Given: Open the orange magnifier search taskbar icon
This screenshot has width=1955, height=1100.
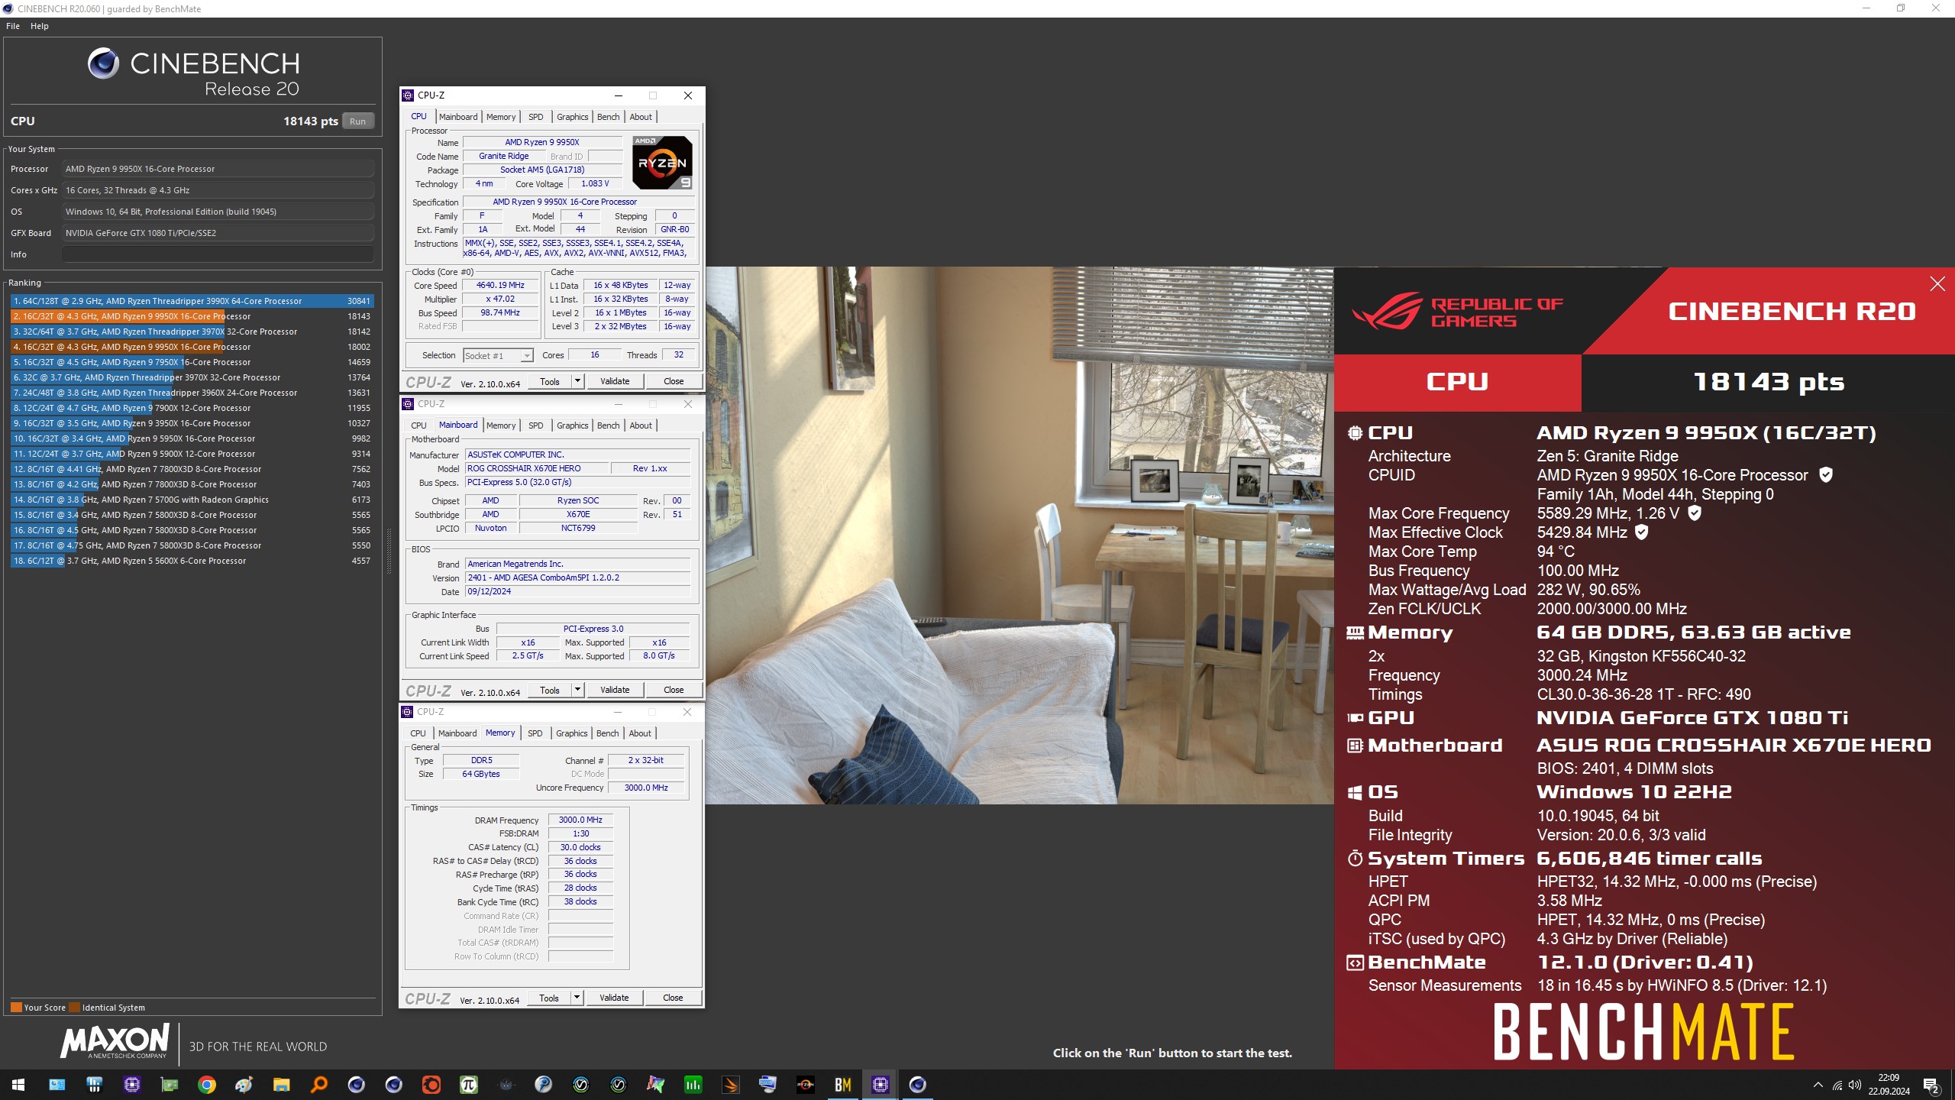Looking at the screenshot, I should (x=318, y=1084).
